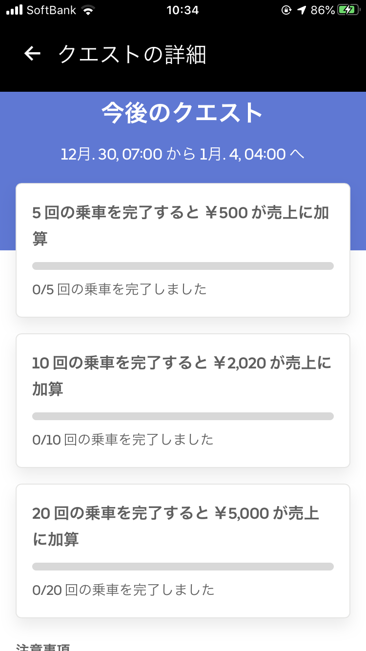Tap the 0/20 completed rides text
Viewport: 366px width, 651px height.
pyautogui.click(x=123, y=590)
